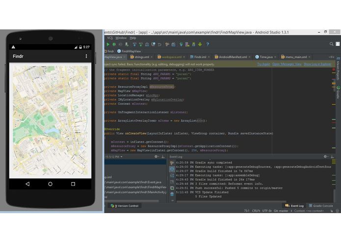This screenshot has height=242, width=341.
Task: Click the VCS commit changes arrow icon
Action: 141,44
